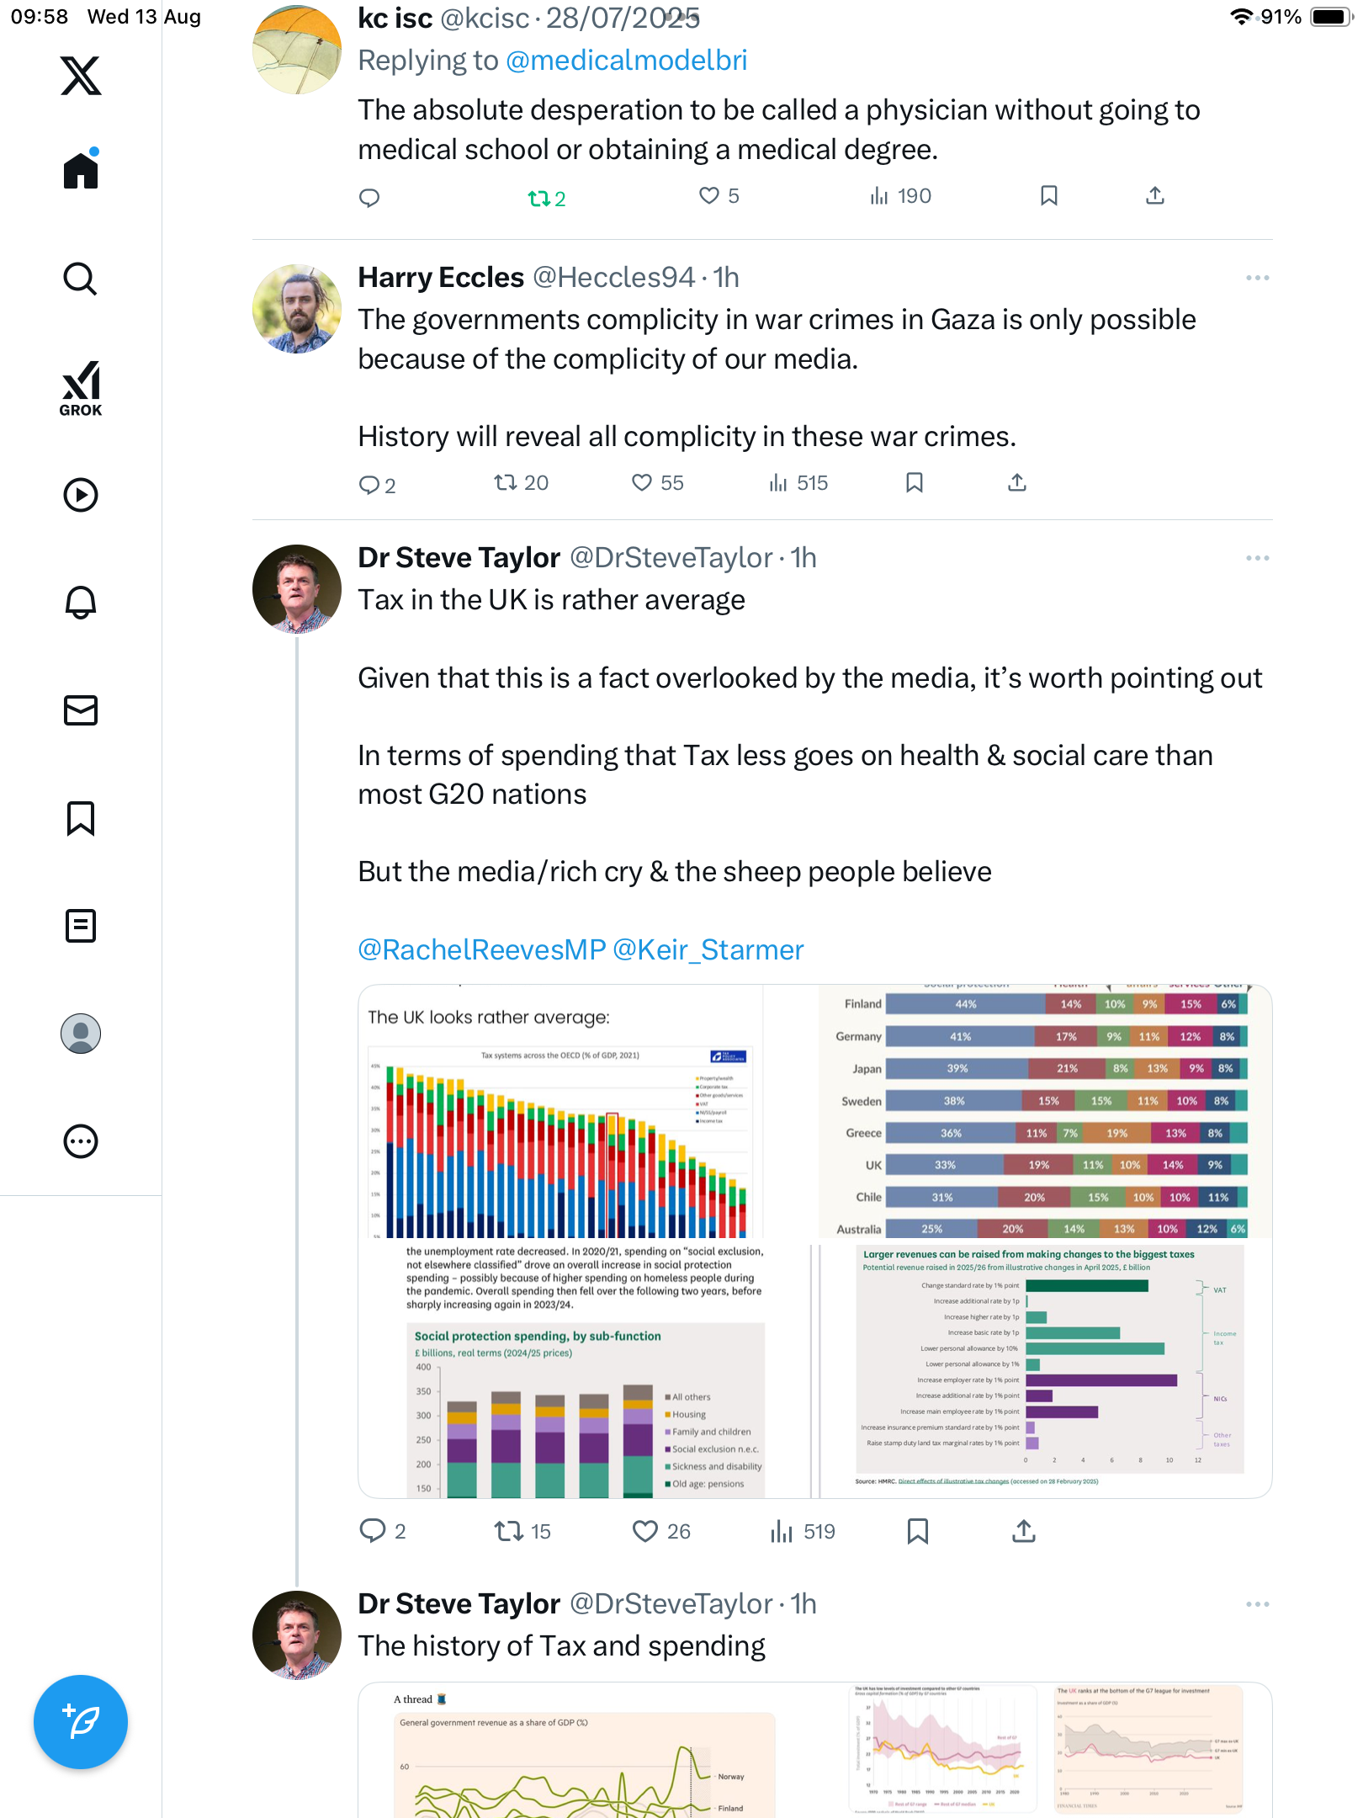This screenshot has width=1363, height=1818.
Task: Like Harry Eccles' post
Action: tap(642, 482)
